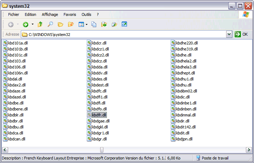254x163 pixels.
Task: Click the Copy documents toolbar icon
Action: 94,24
